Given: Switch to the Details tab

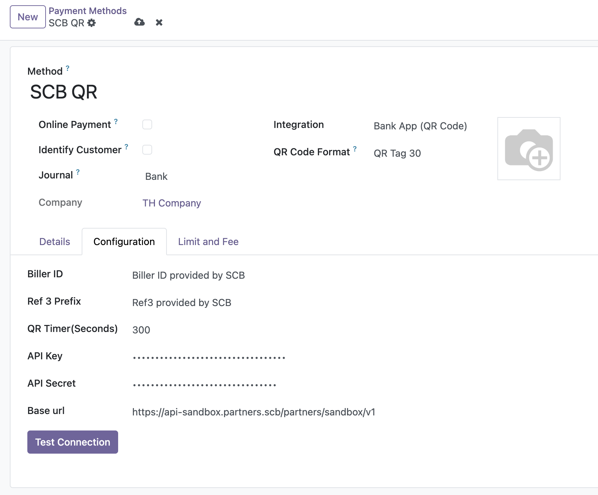Looking at the screenshot, I should point(55,242).
